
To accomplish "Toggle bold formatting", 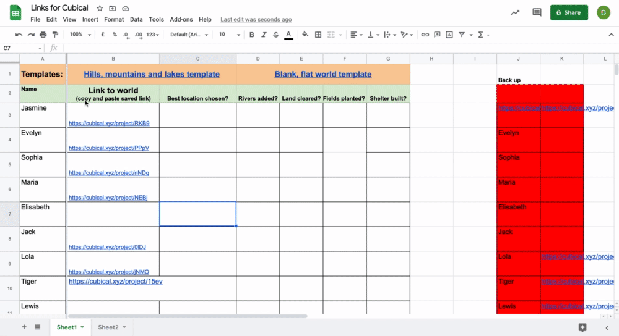I will click(x=252, y=35).
